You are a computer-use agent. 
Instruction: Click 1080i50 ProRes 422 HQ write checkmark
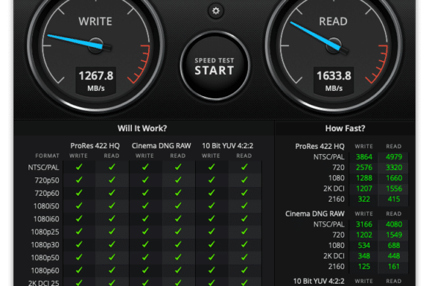click(x=79, y=205)
